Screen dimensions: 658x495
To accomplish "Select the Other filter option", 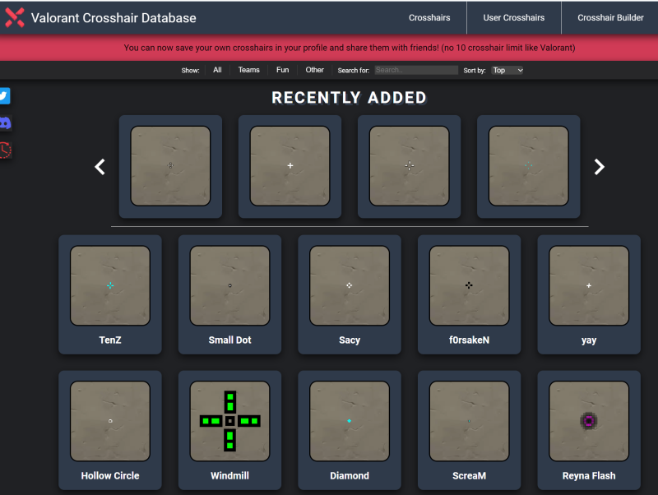I will click(x=314, y=70).
